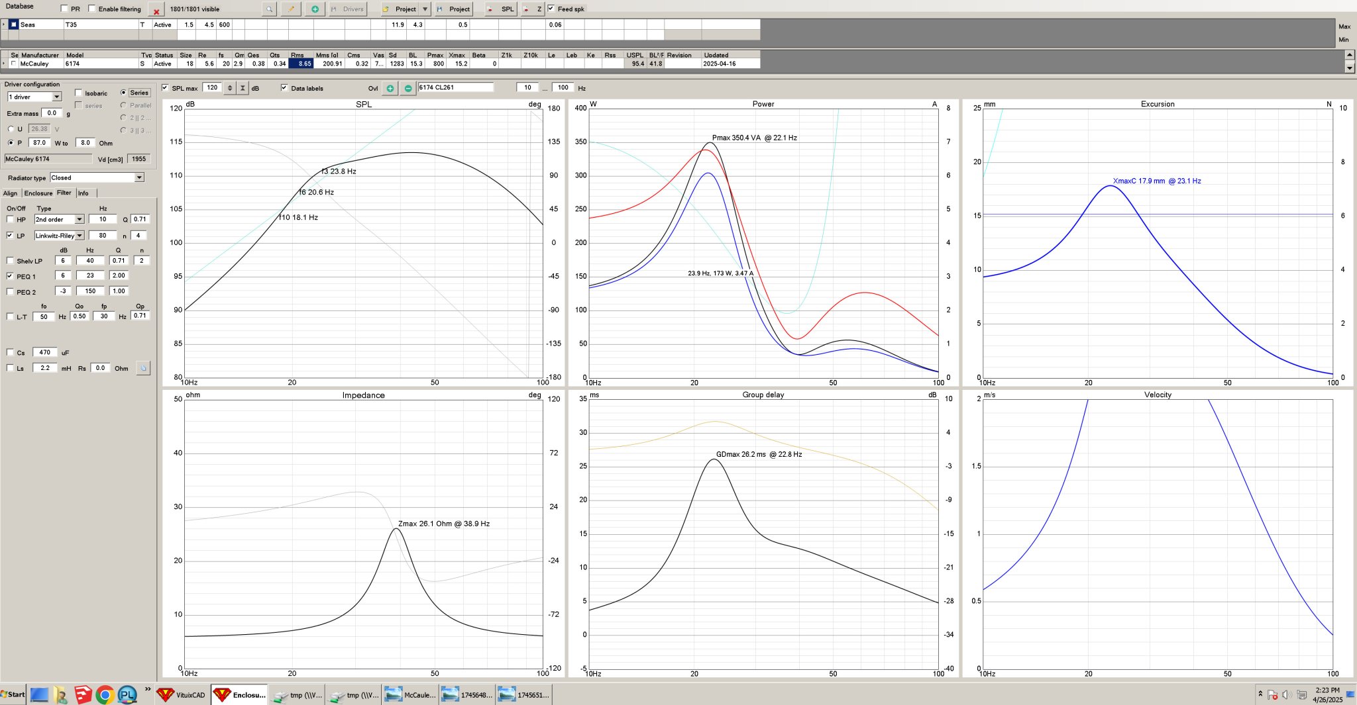The image size is (1357, 705).
Task: Click the SPL max up/down stepper
Action: 230,87
